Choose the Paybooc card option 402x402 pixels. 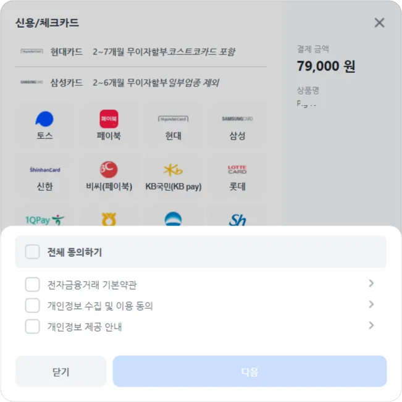click(x=109, y=125)
